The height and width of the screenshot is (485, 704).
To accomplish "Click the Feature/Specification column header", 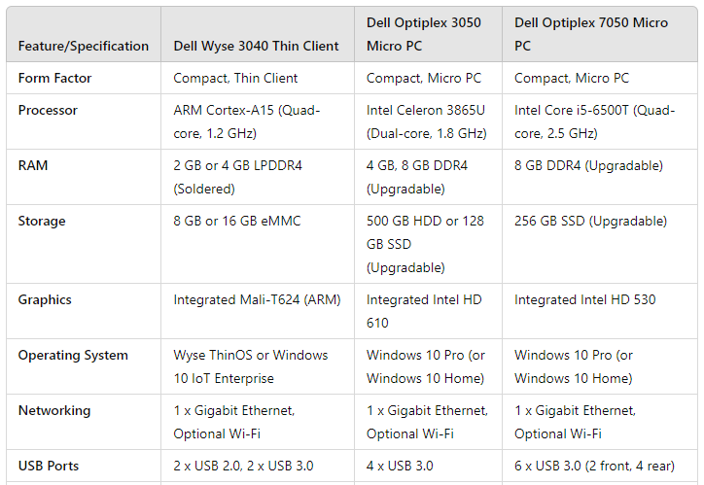I will (84, 46).
